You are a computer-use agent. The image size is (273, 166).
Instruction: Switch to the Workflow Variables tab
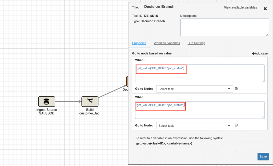[x=167, y=43]
